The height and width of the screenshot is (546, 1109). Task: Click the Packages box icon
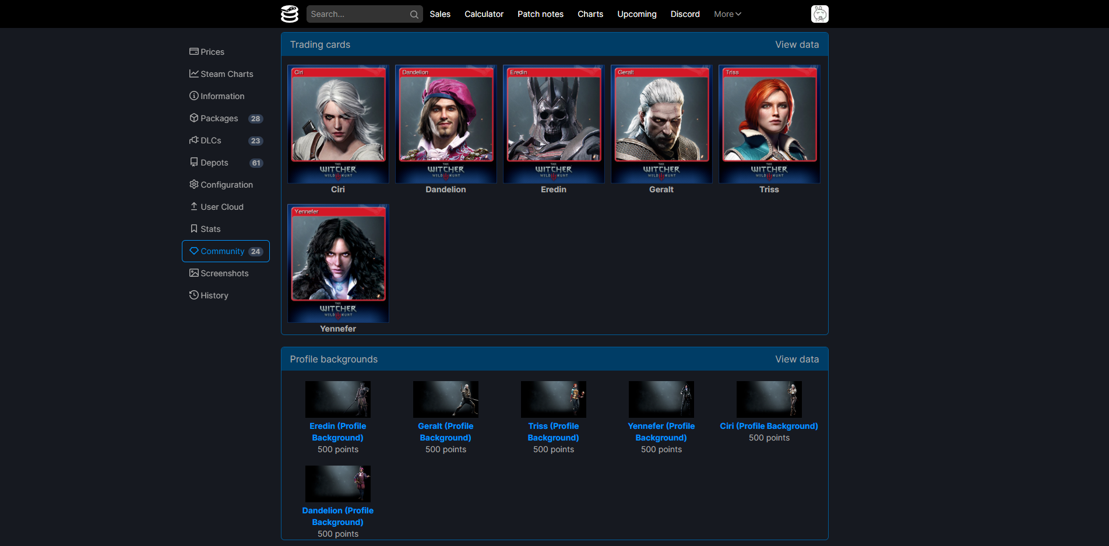click(x=194, y=118)
